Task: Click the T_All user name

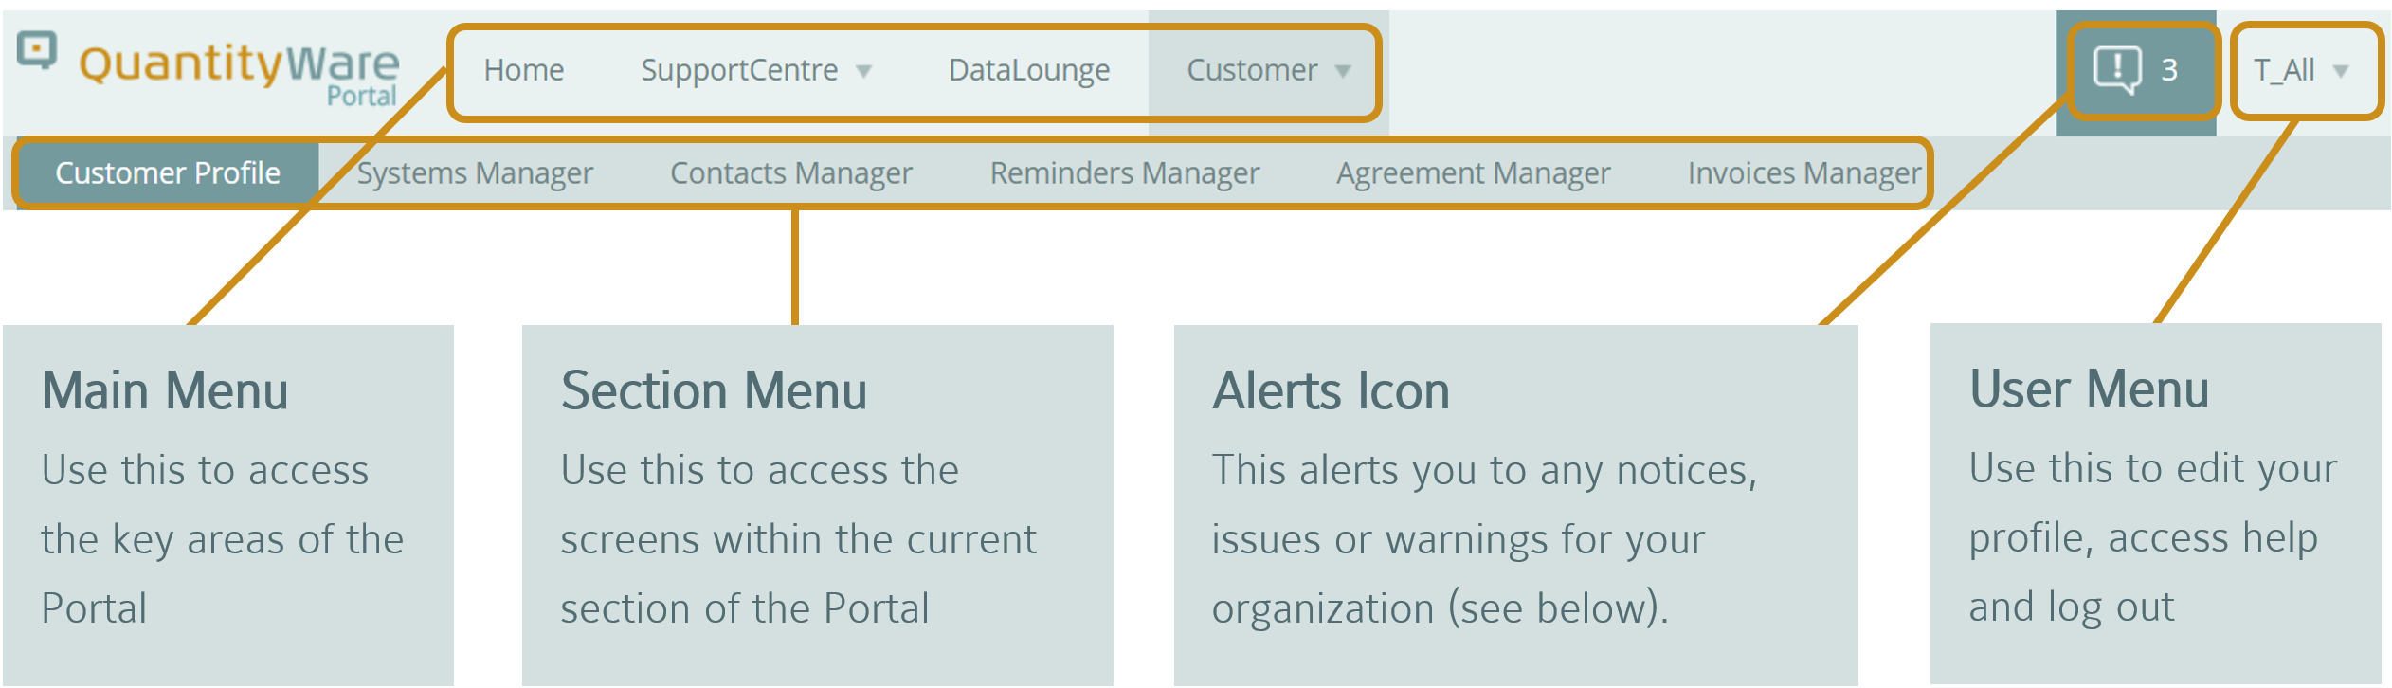Action: click(2284, 70)
